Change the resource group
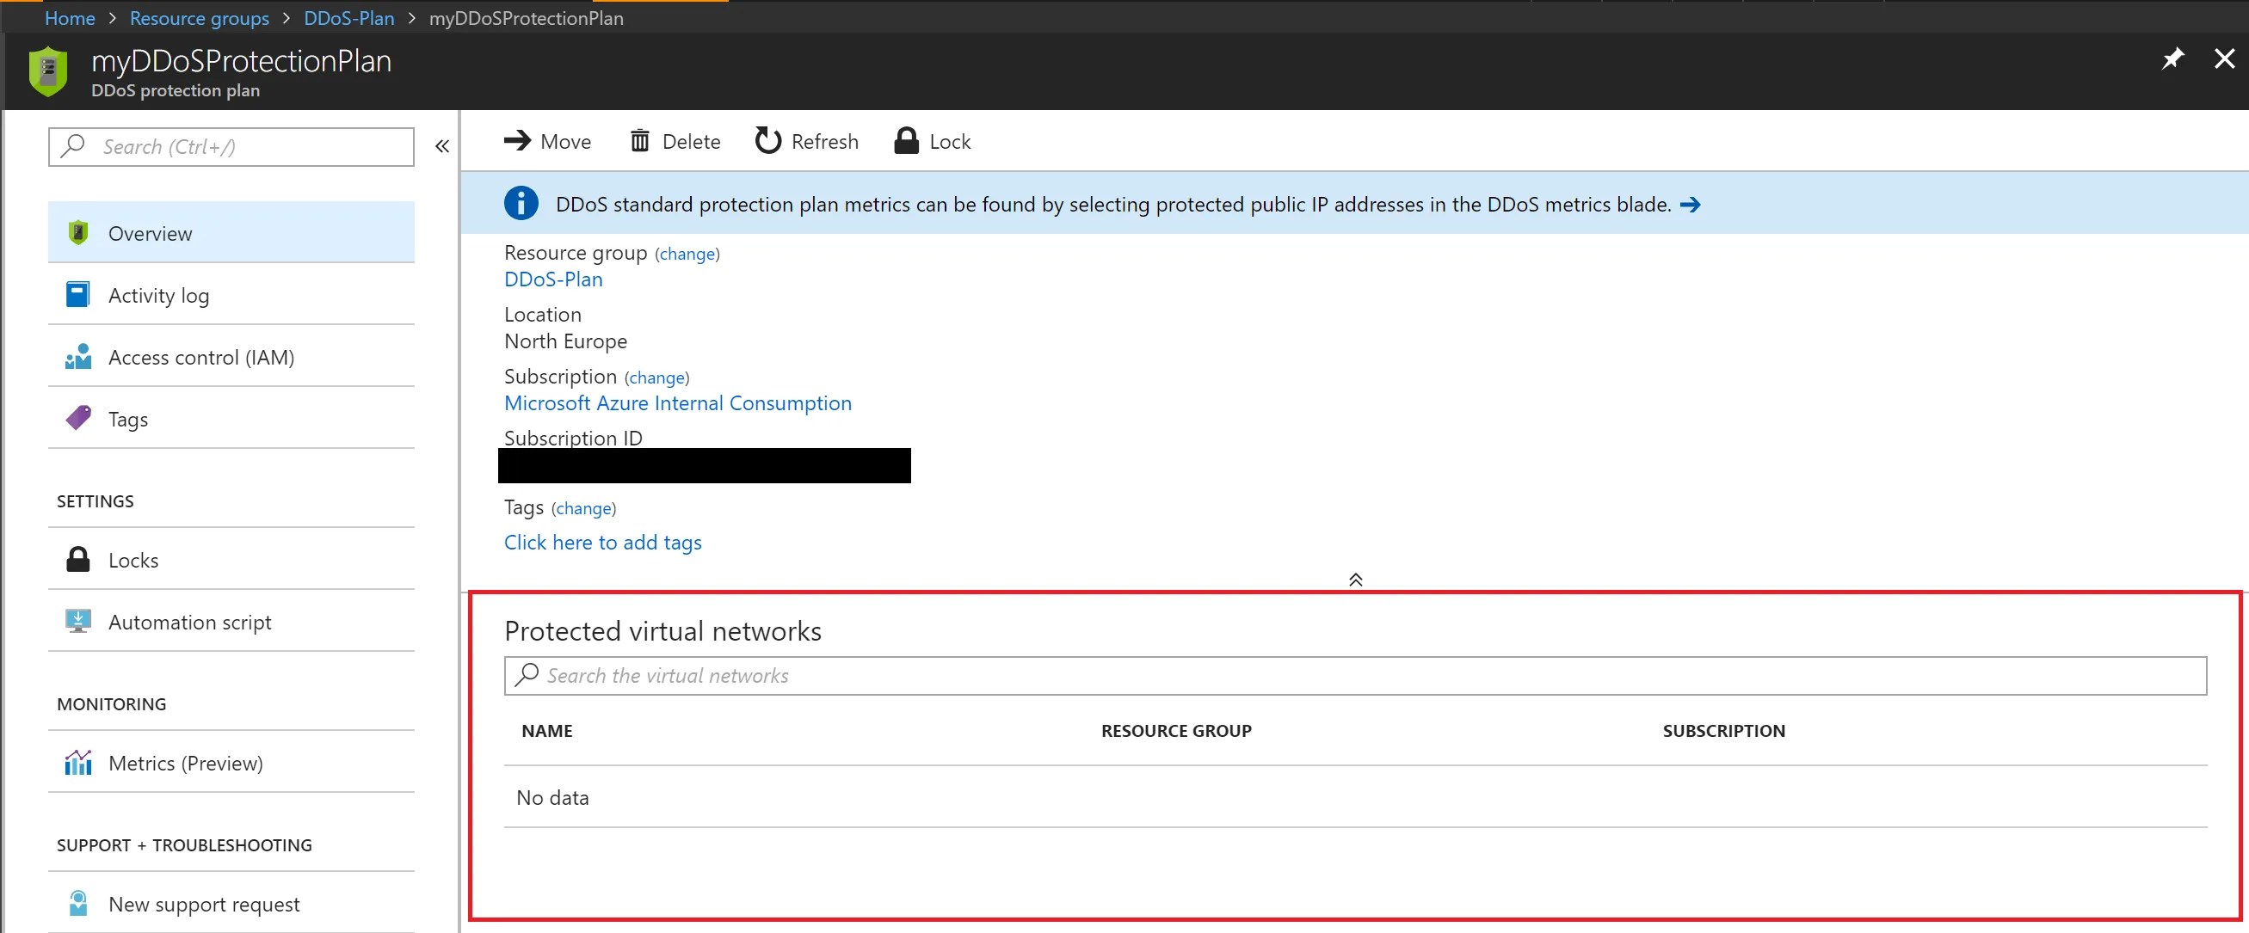The width and height of the screenshot is (2249, 933). pos(687,254)
